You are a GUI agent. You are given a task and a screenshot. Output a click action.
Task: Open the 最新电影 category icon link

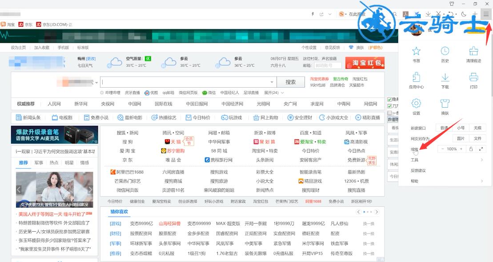coord(130,117)
